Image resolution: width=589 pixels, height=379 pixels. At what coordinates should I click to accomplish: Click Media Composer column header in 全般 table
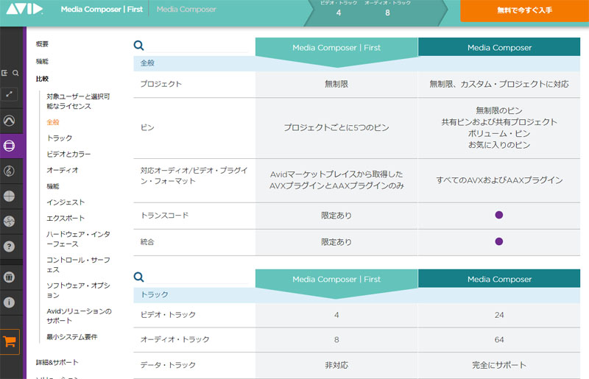(x=499, y=48)
